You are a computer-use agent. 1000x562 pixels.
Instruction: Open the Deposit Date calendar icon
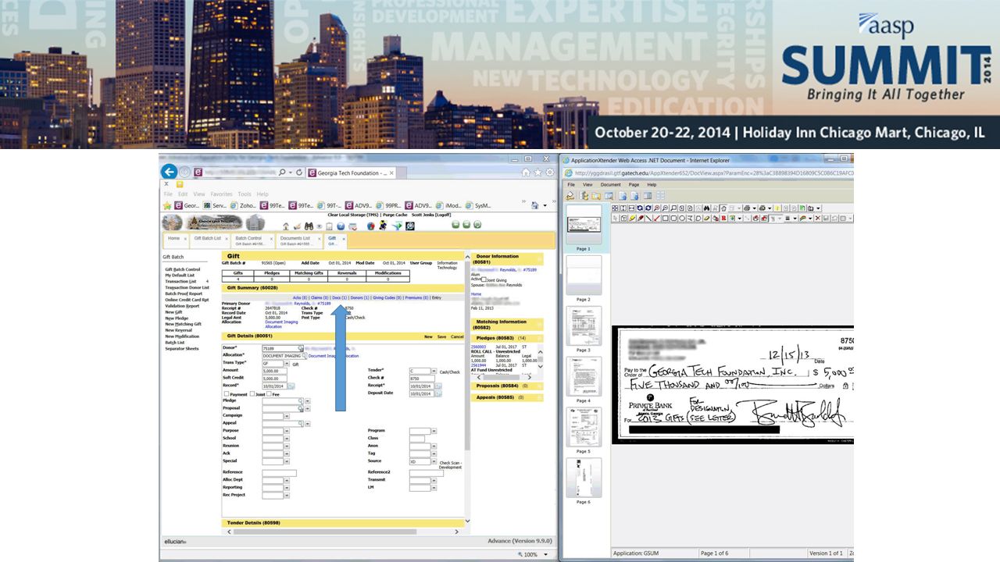[438, 393]
